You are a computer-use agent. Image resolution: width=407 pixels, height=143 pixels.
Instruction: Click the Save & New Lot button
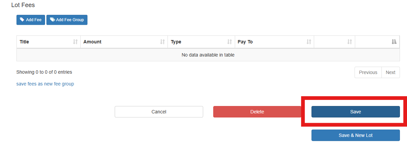pos(356,135)
